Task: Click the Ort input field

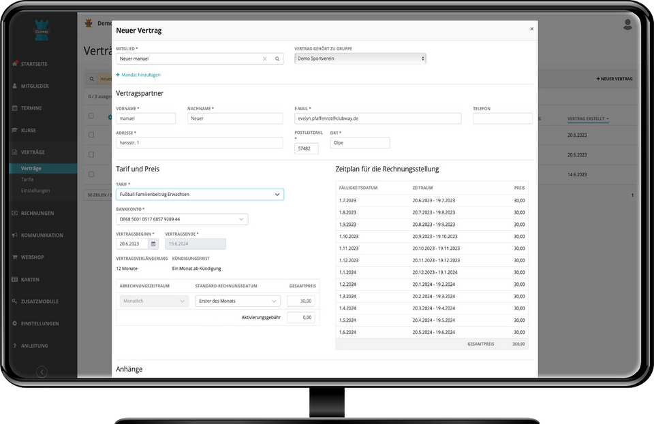Action: pos(360,142)
